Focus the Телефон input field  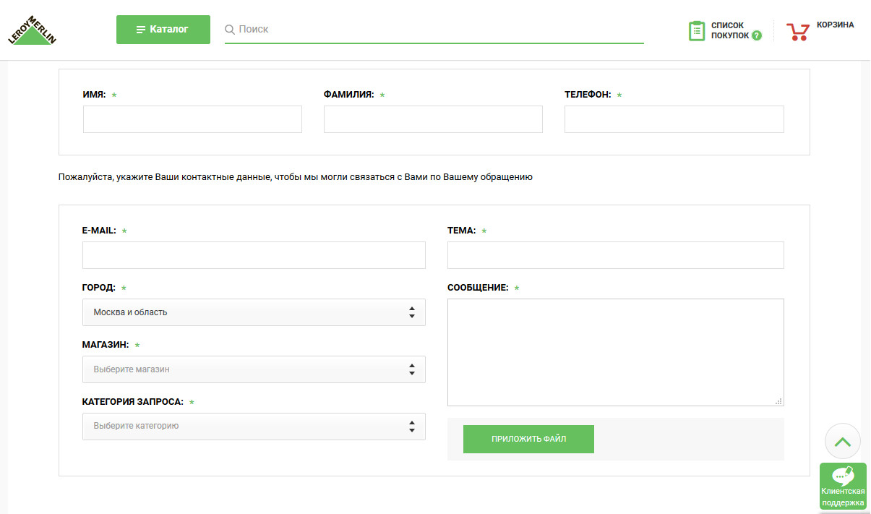click(x=674, y=119)
